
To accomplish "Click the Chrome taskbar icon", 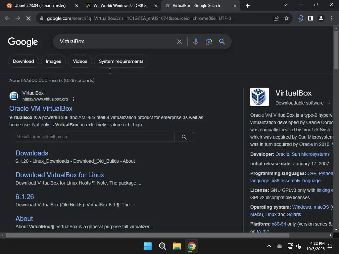I will [192, 246].
